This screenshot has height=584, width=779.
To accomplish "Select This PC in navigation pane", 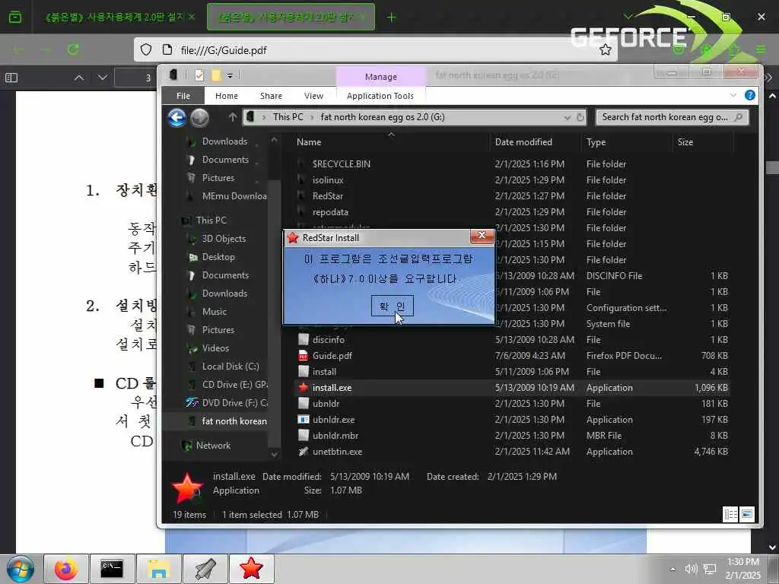I will tap(211, 220).
